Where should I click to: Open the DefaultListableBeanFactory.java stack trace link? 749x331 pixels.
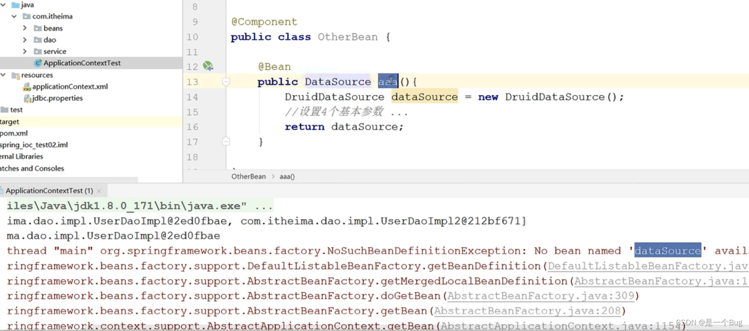point(648,266)
